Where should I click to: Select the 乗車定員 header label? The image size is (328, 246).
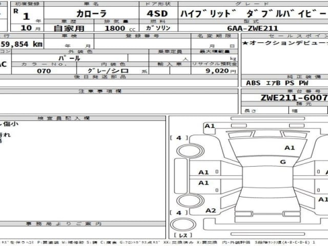[170, 52]
